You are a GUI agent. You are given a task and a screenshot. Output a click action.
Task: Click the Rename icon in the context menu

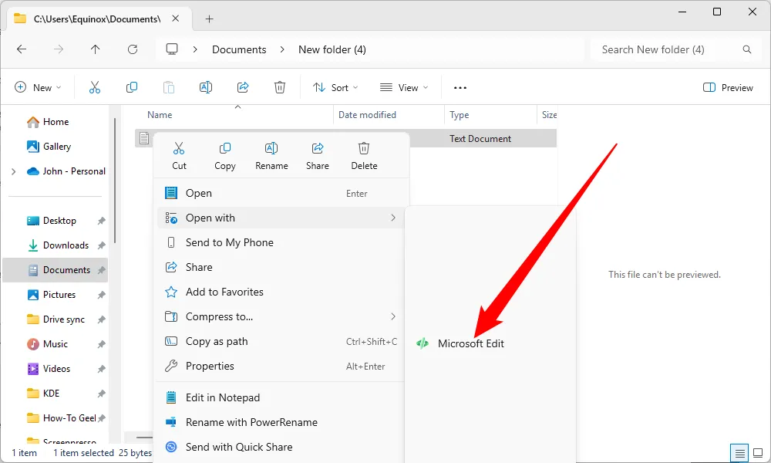pos(271,154)
